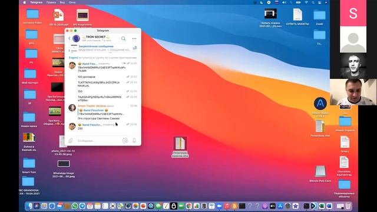Click the Spotlight search icon in menu bar
The image size is (377, 212).
(313, 2)
